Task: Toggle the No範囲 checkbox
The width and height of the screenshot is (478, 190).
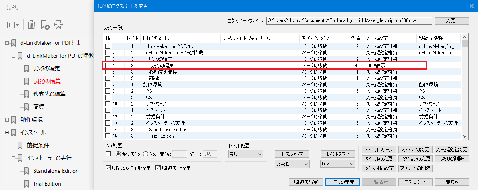Action: (x=108, y=154)
